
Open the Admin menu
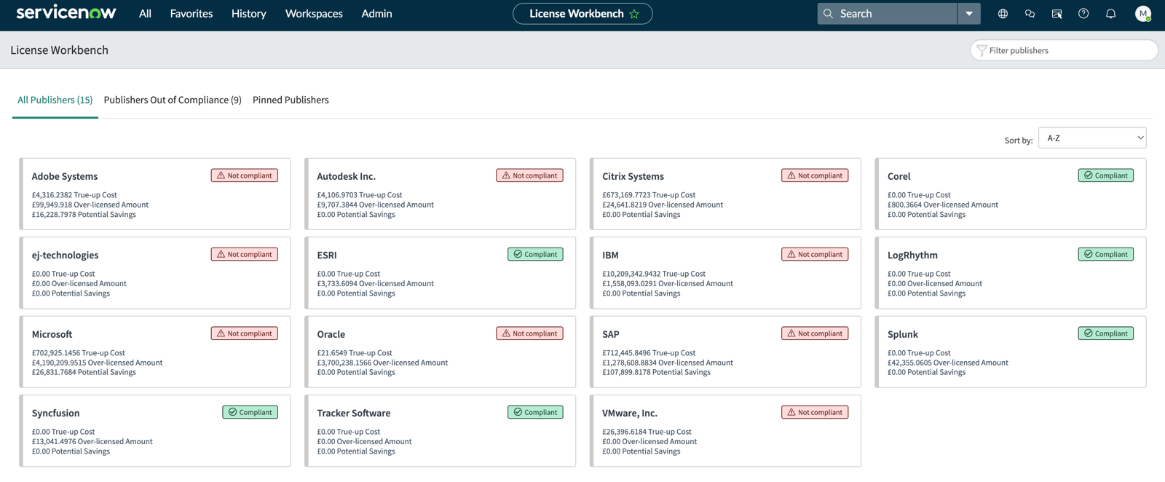click(376, 14)
